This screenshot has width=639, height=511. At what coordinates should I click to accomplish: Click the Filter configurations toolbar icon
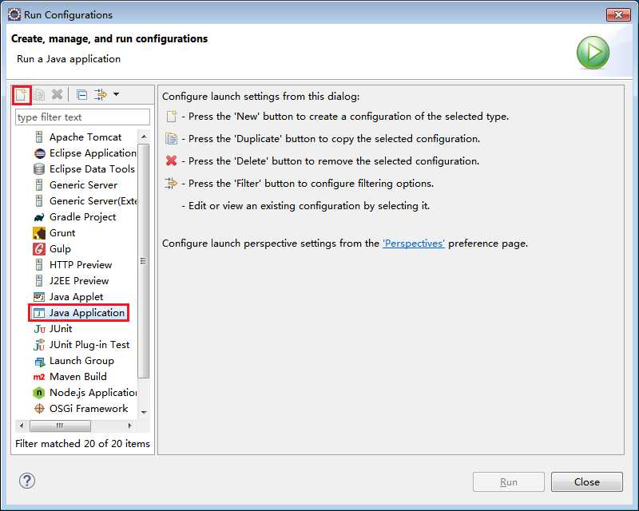(x=101, y=94)
